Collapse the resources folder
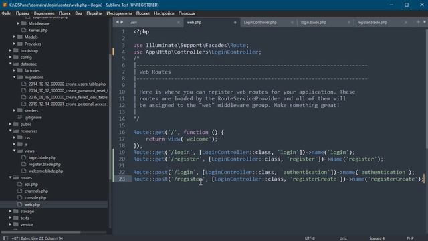The width and height of the screenshot is (428, 241). click(10, 131)
